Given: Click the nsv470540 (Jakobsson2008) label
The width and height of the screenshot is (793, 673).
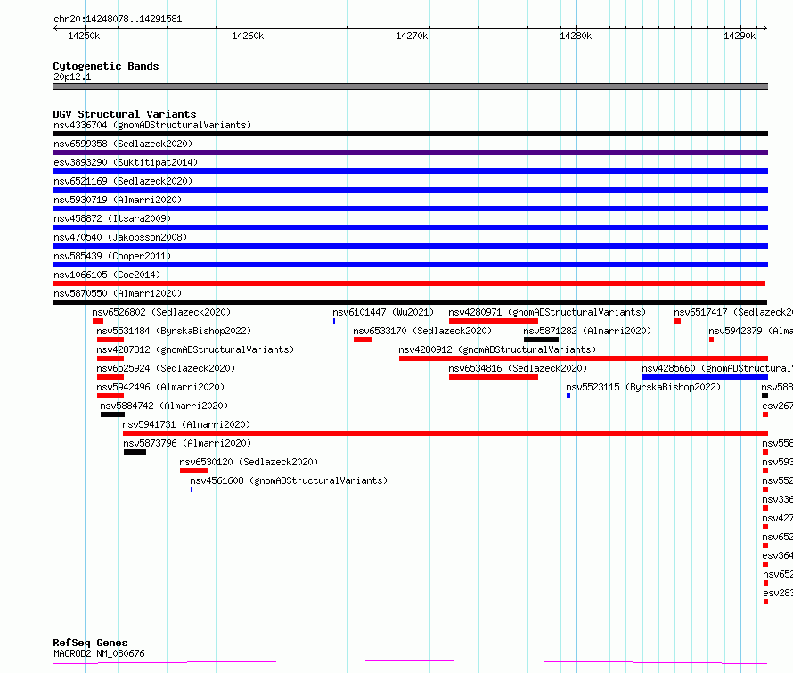Looking at the screenshot, I should [x=120, y=237].
